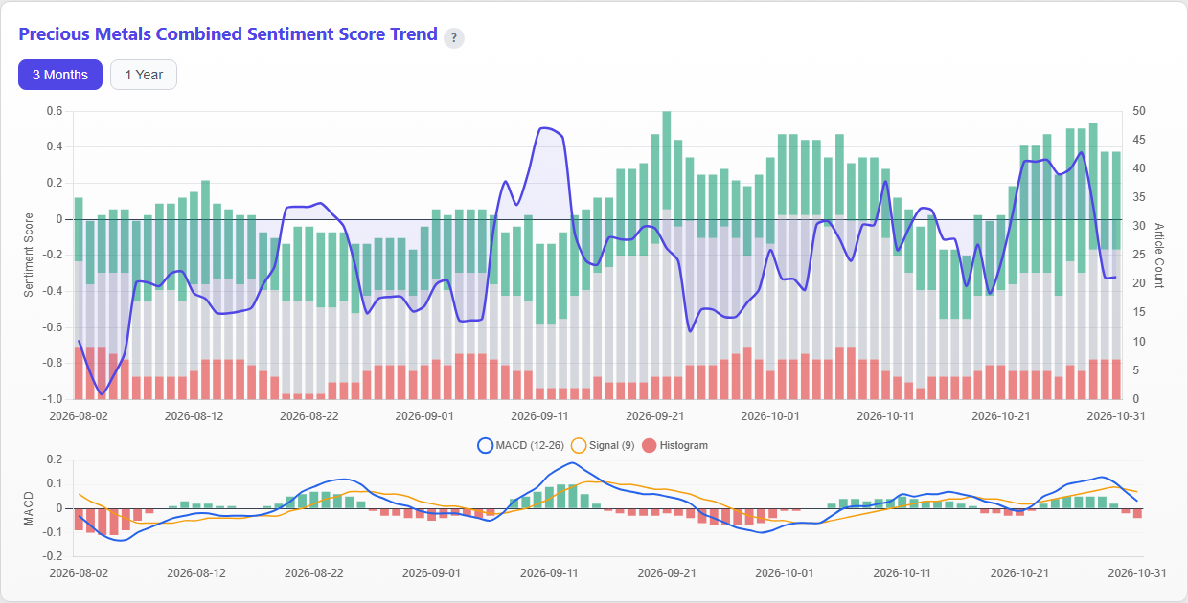Click the 2026-08-22 label on main chart axis
Image resolution: width=1188 pixels, height=603 pixels.
coord(308,416)
